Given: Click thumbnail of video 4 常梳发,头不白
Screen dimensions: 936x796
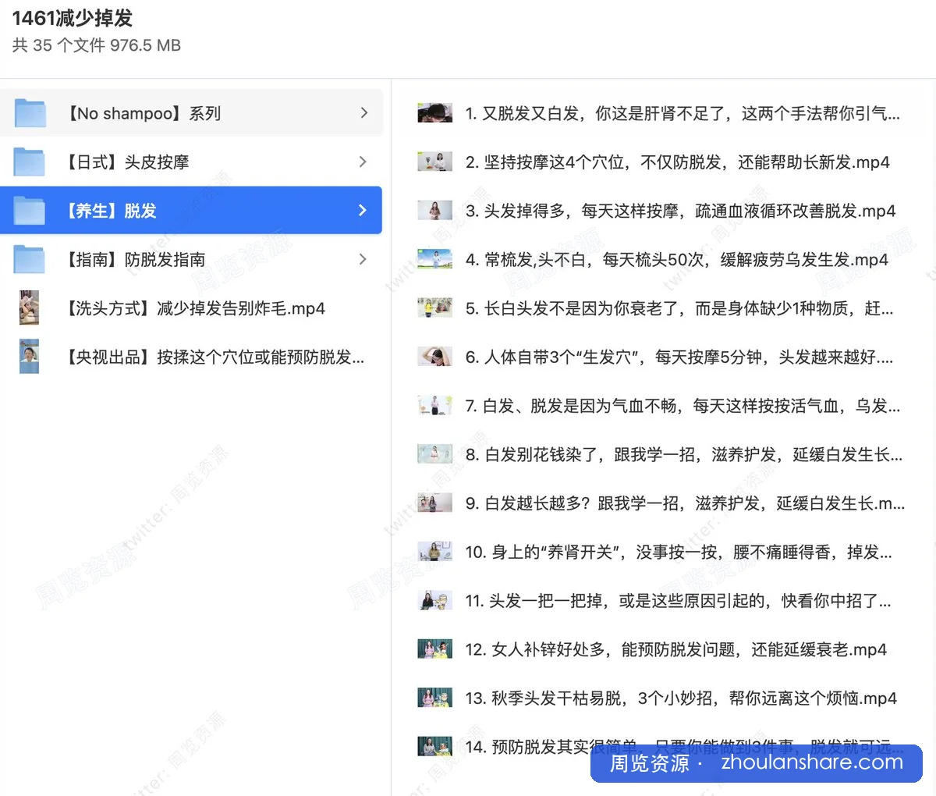Looking at the screenshot, I should point(435,259).
